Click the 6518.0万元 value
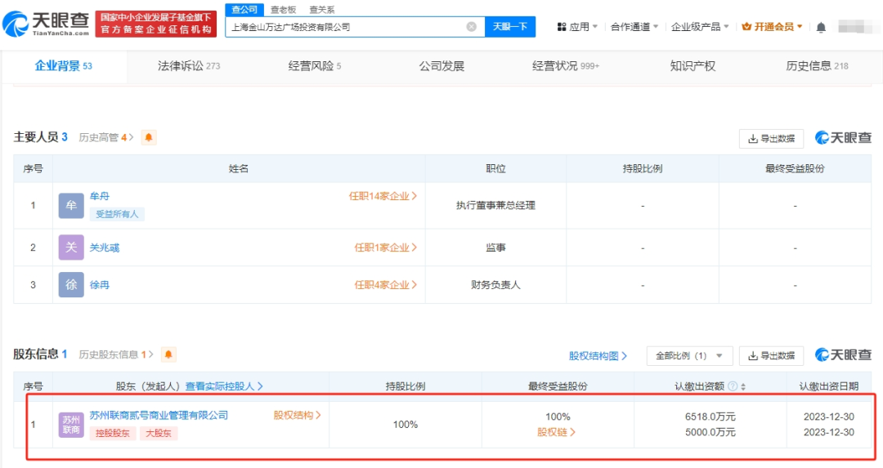883x468 pixels. click(710, 417)
